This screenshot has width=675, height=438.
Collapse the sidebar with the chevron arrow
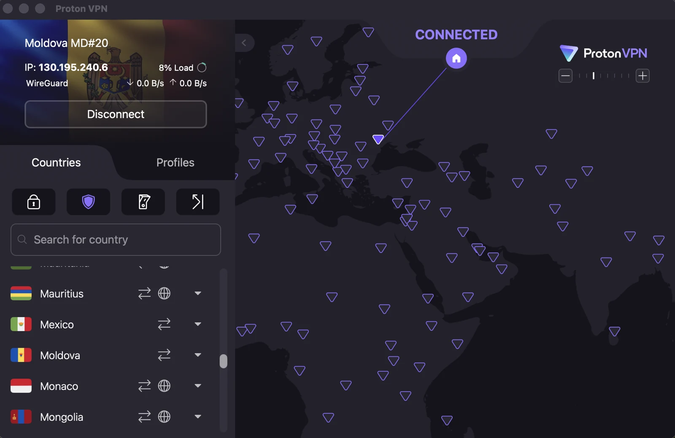tap(244, 43)
